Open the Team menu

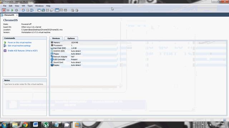coord(30,6)
